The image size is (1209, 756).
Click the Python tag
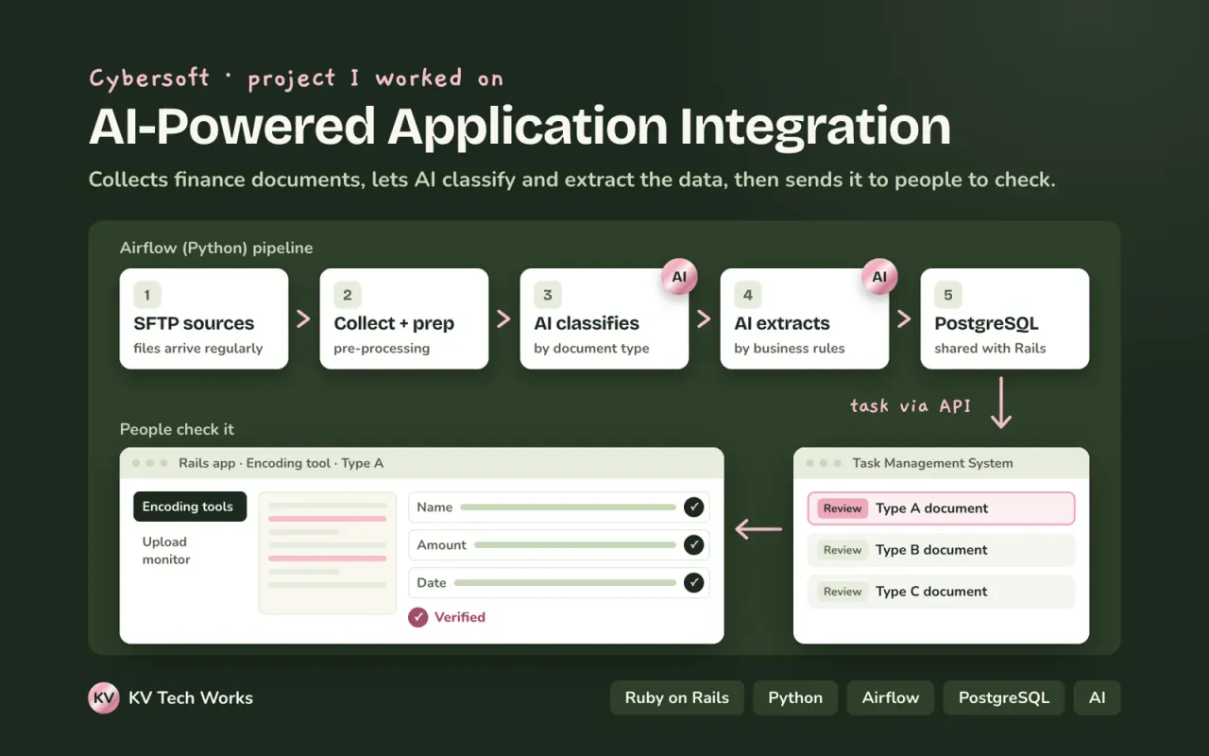(x=795, y=698)
